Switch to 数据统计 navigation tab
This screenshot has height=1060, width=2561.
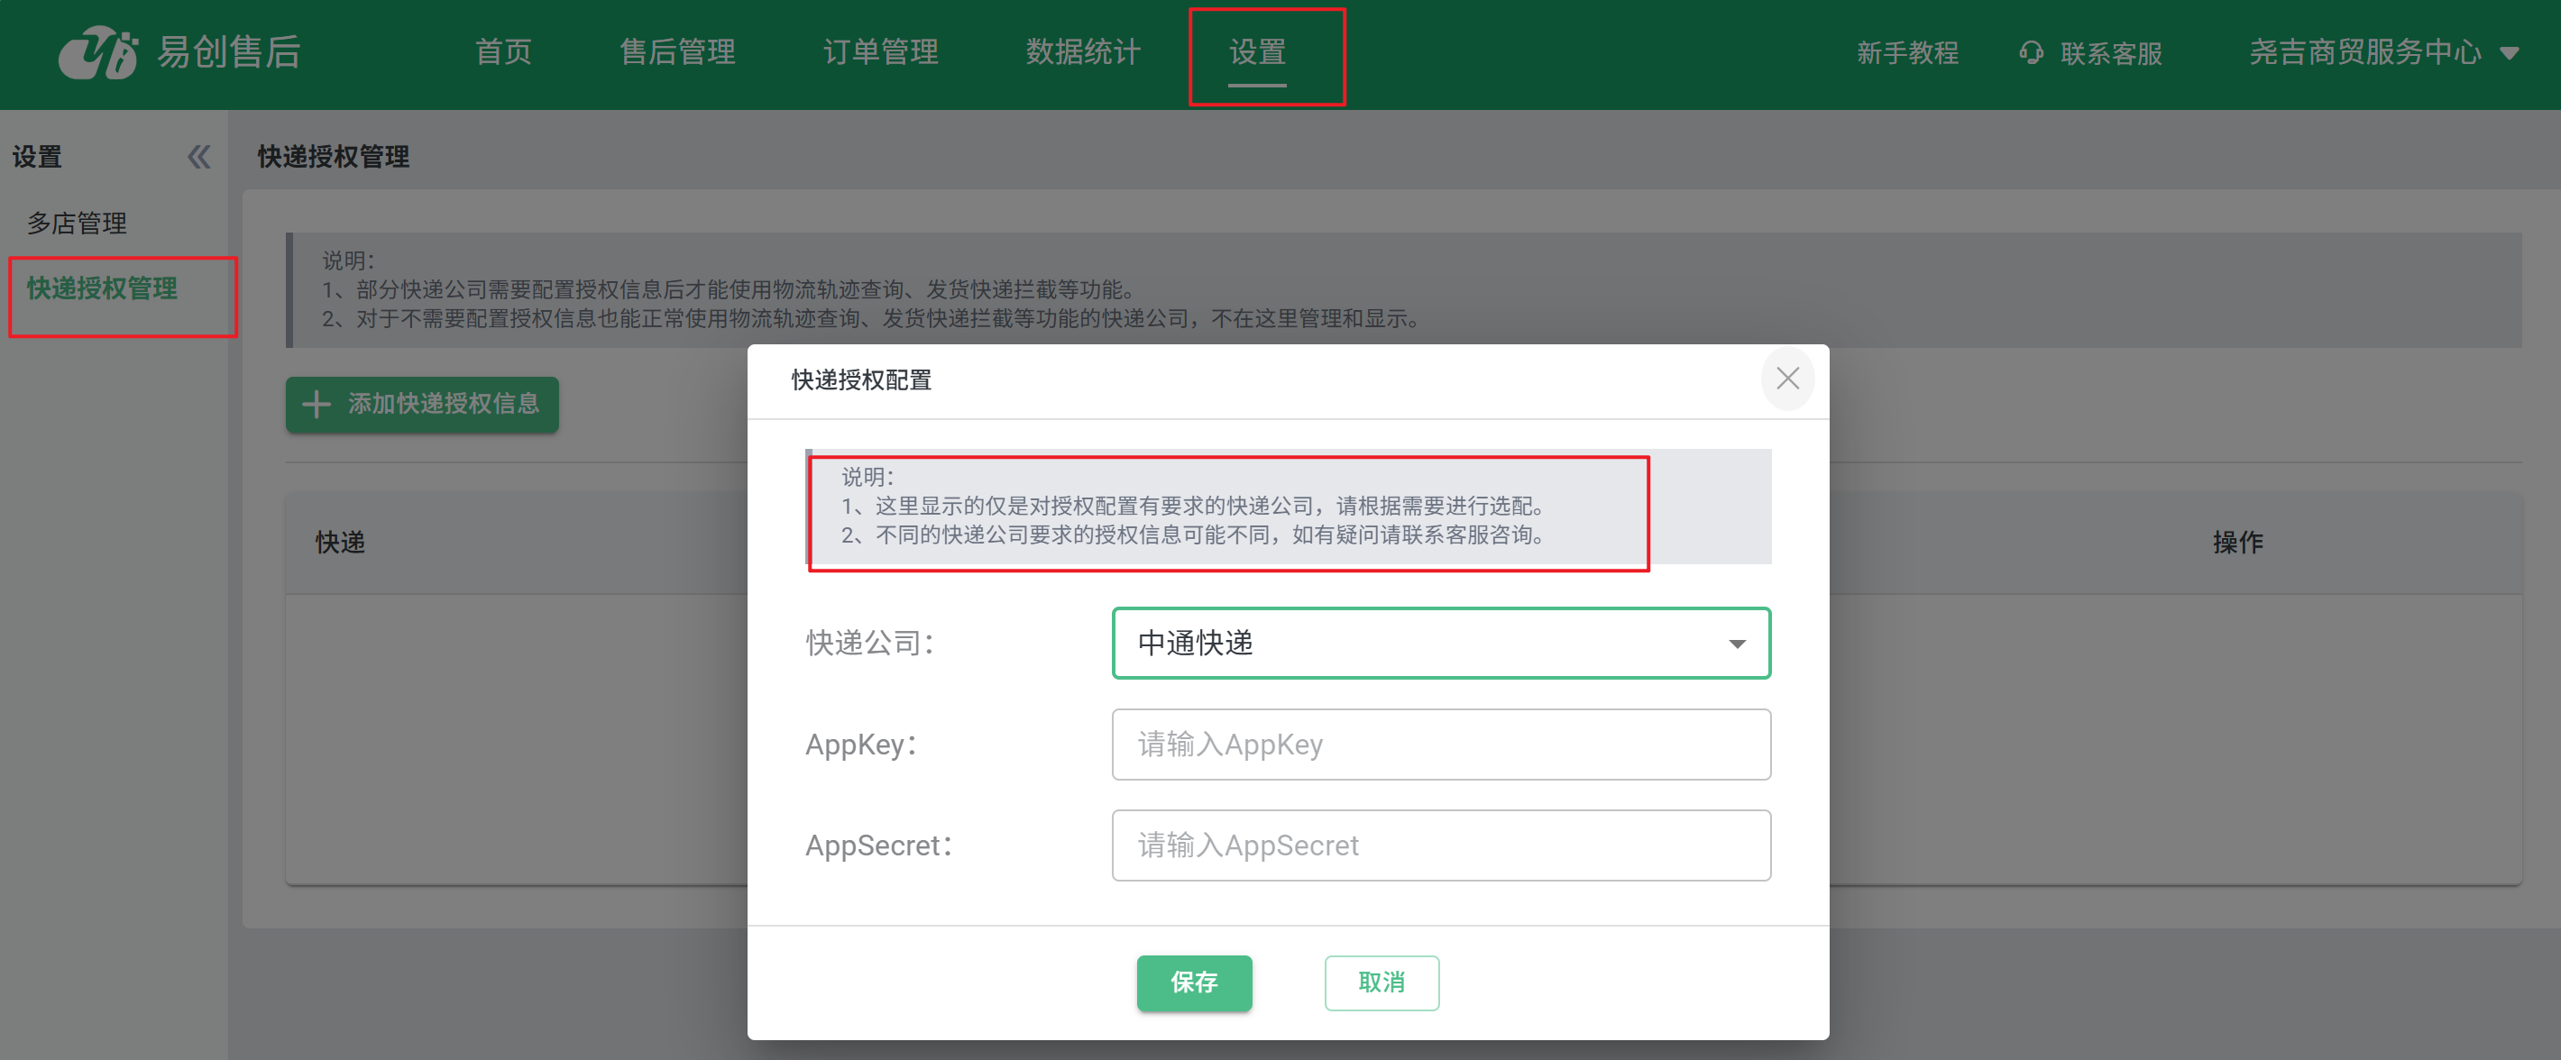pyautogui.click(x=1083, y=52)
